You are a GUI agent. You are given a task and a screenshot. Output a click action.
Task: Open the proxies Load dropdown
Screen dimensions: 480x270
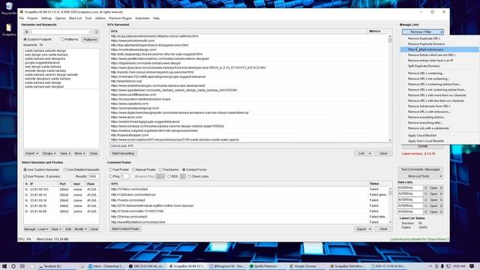click(43, 229)
